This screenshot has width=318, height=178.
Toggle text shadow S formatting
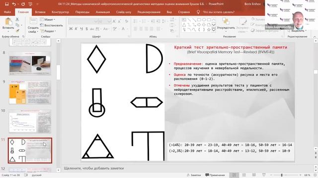(86, 29)
